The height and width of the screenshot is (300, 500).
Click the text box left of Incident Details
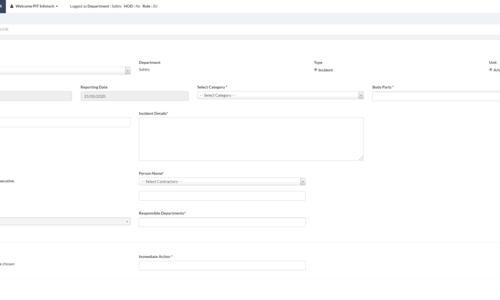(65, 123)
